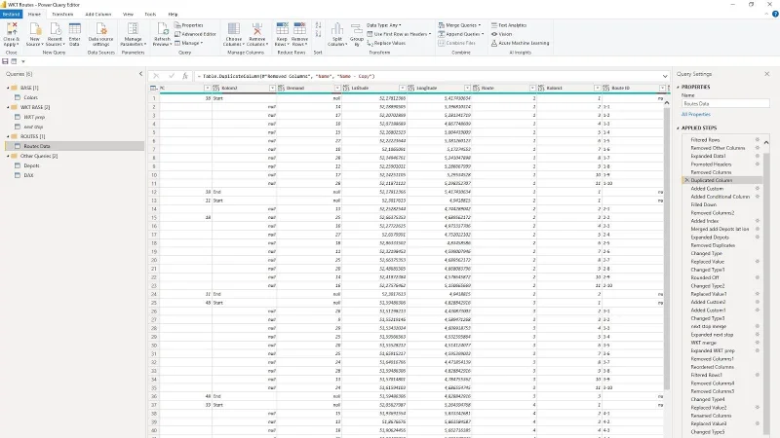The image size is (780, 438).
Task: Click the formula bar fx icon
Action: pyautogui.click(x=185, y=76)
